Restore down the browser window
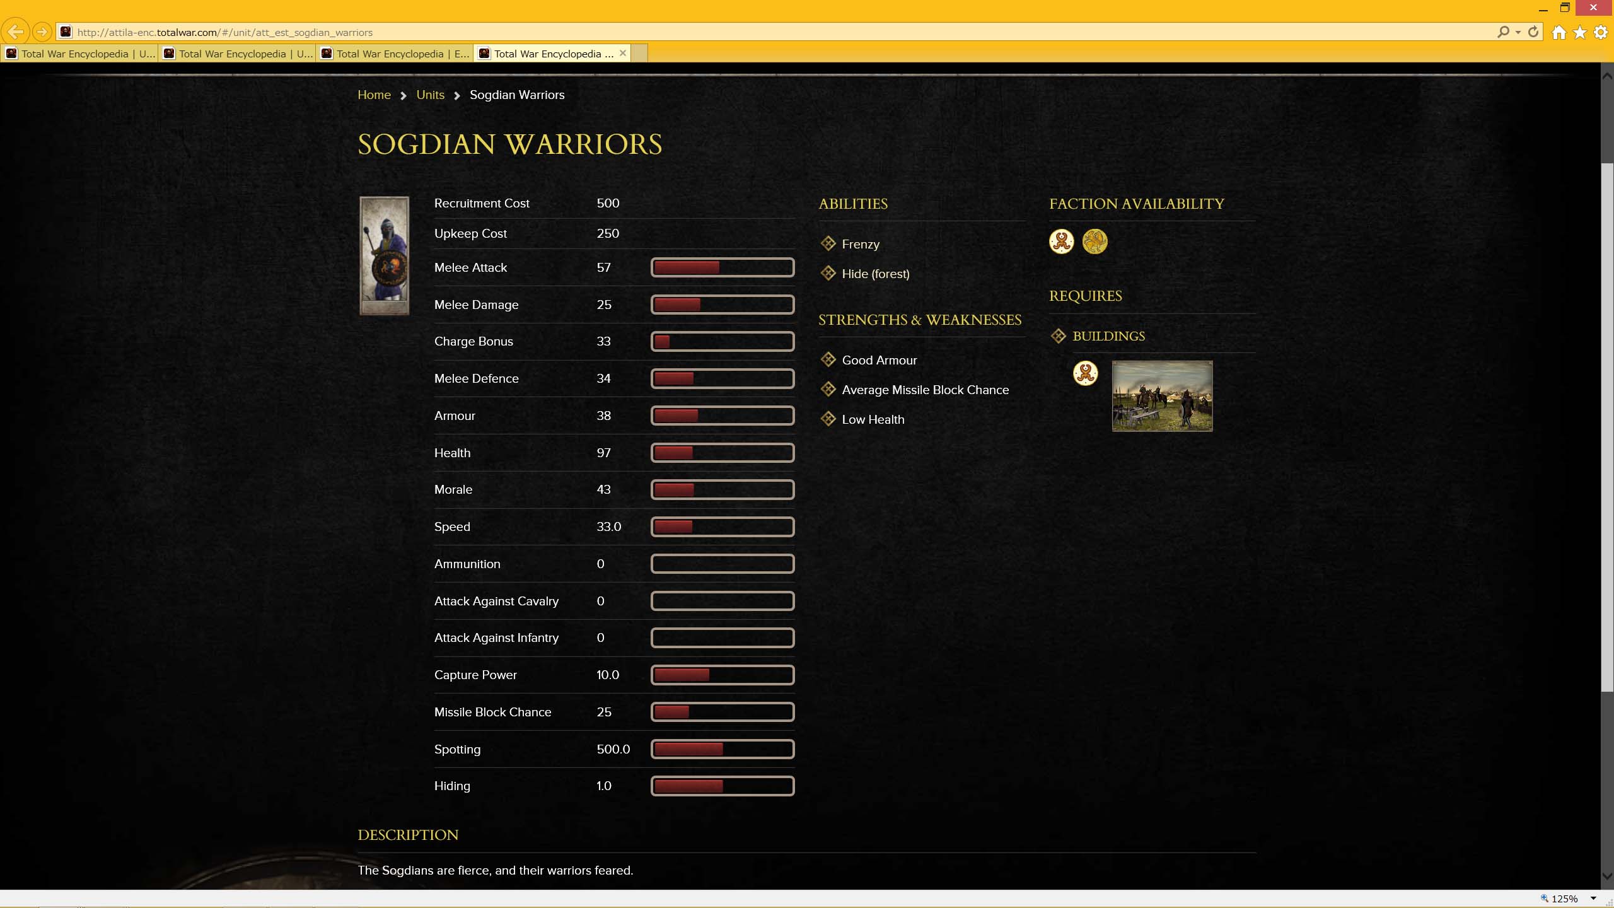The image size is (1614, 908). click(1565, 8)
